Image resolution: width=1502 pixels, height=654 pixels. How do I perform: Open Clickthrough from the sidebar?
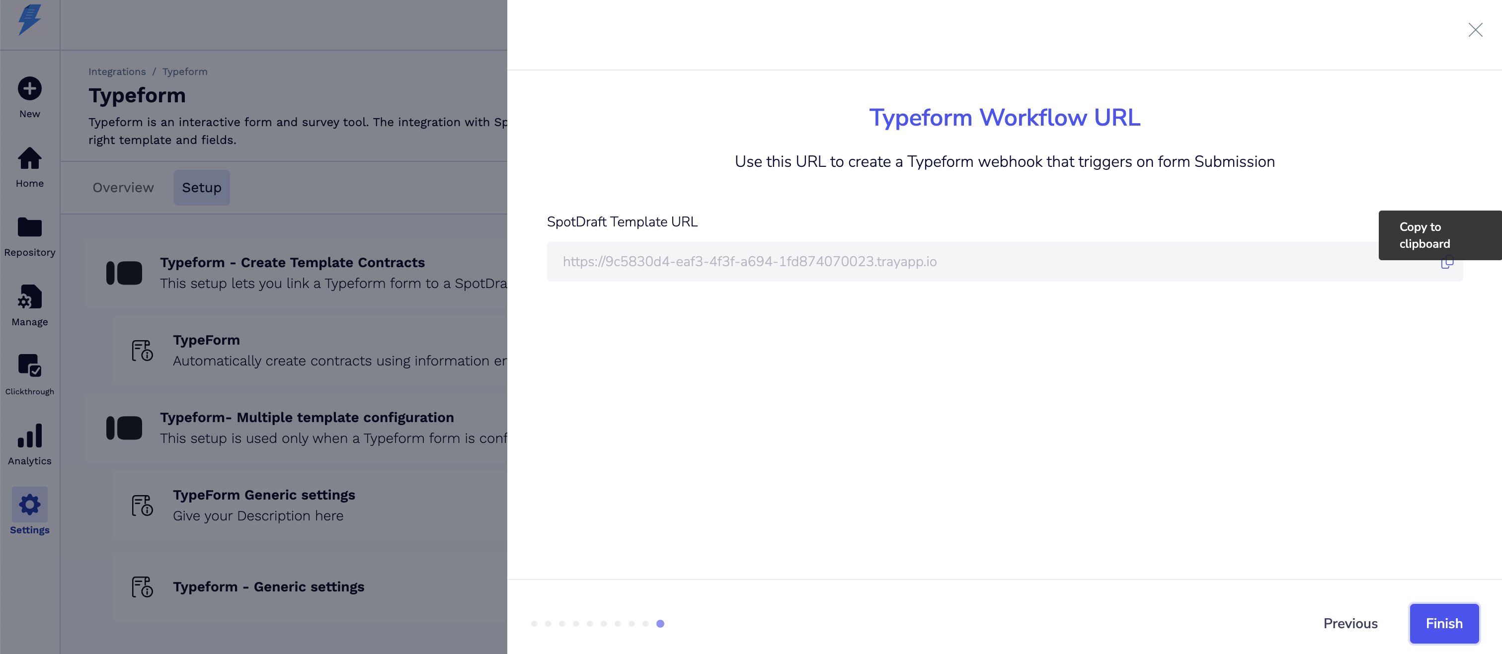coord(30,366)
